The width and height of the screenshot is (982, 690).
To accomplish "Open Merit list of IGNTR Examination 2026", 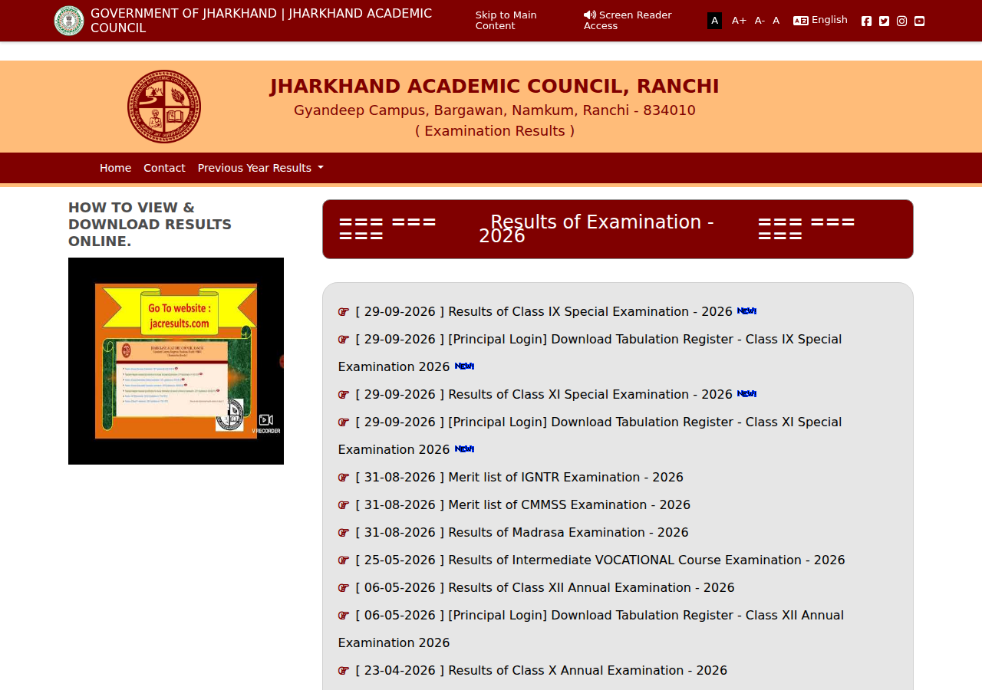I will (x=519, y=478).
